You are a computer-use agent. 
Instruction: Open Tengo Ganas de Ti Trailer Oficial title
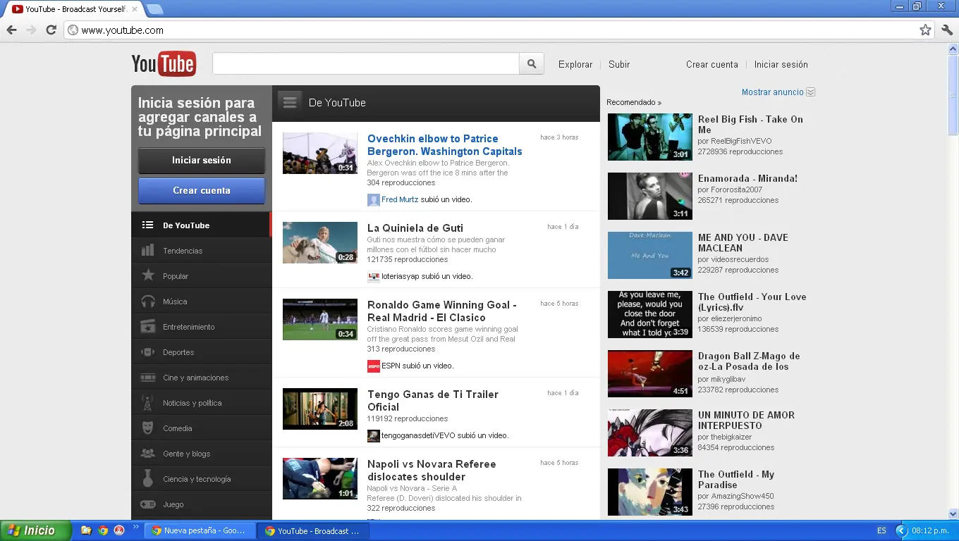point(433,401)
